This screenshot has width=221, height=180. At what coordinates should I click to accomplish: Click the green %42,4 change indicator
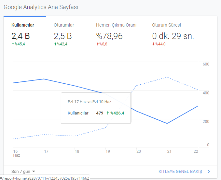click(x=61, y=44)
